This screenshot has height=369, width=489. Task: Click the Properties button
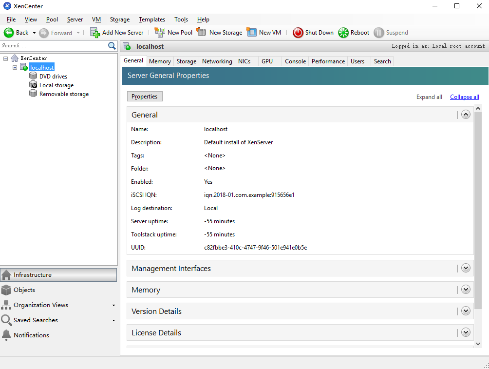pyautogui.click(x=144, y=97)
